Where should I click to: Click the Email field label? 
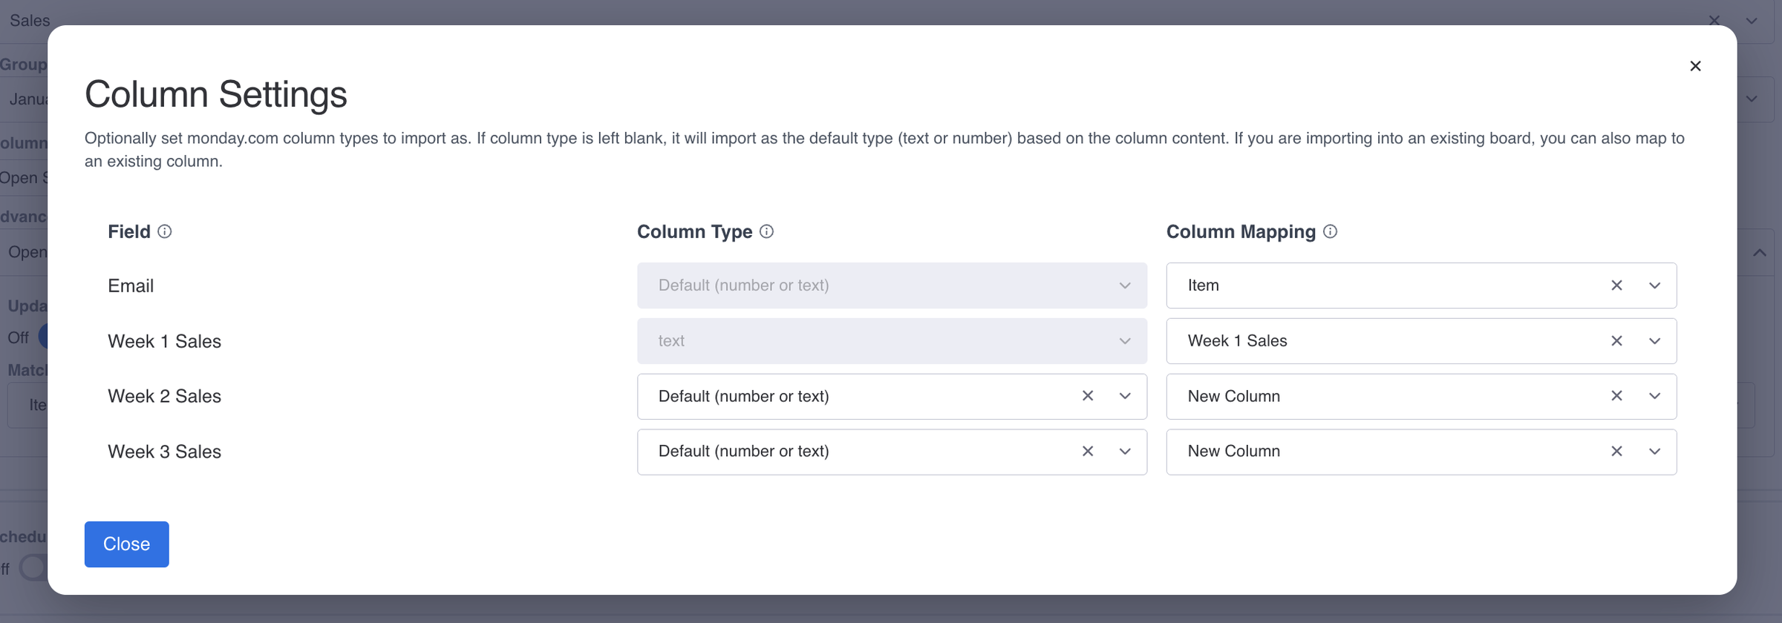(131, 286)
